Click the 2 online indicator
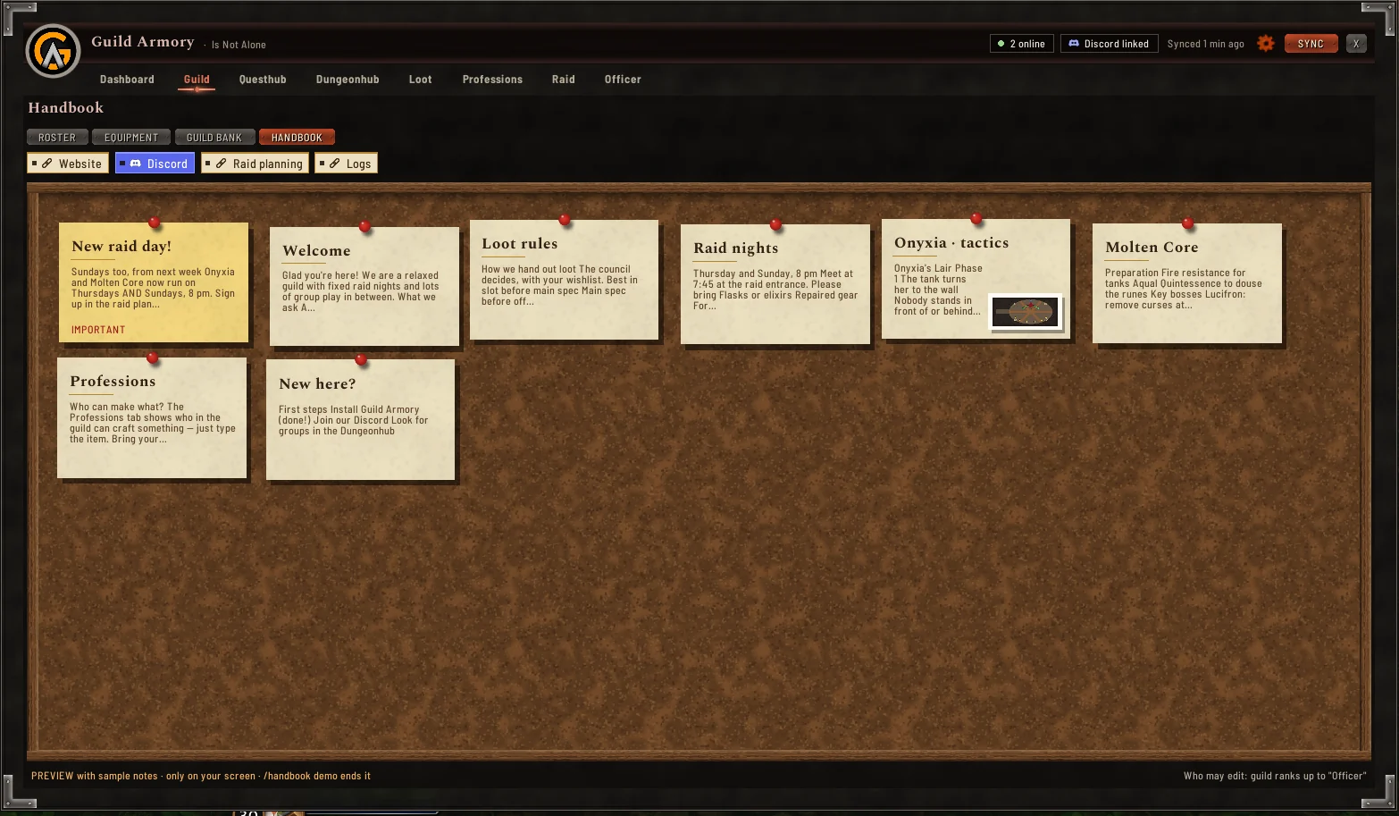Image resolution: width=1399 pixels, height=816 pixels. tap(1022, 43)
